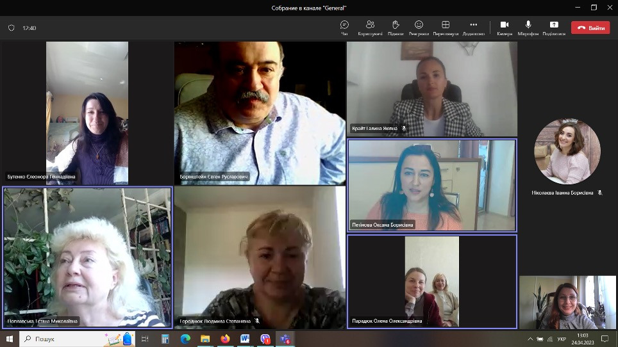Switch to Microsoft Word on the taskbar

[245, 339]
